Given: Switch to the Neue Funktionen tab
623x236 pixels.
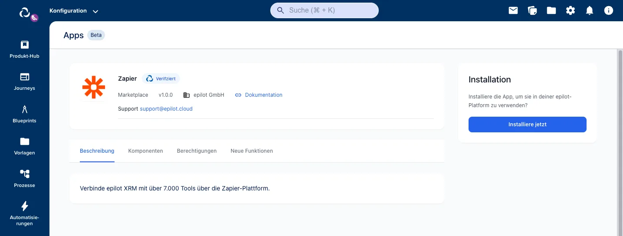Looking at the screenshot, I should pos(252,151).
